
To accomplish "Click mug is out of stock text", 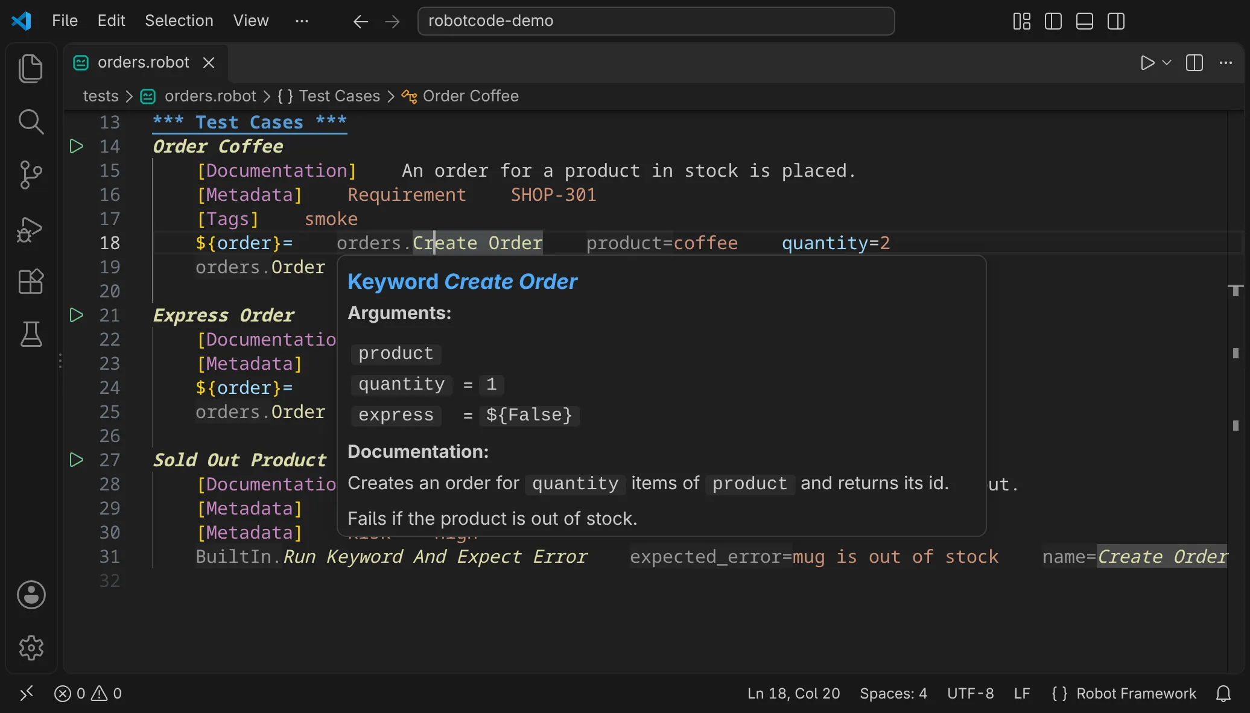I will tap(895, 557).
